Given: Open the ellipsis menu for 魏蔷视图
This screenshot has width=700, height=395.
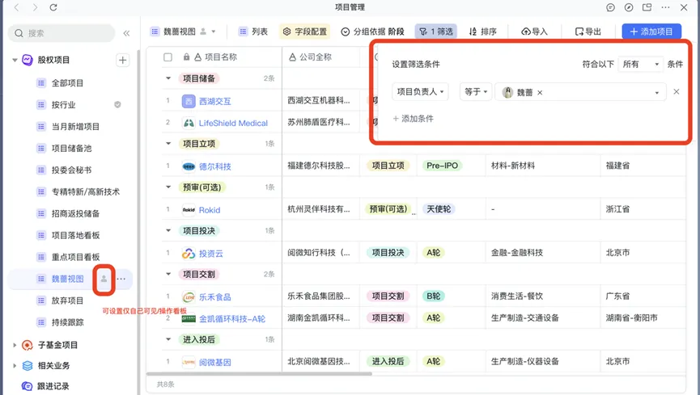Looking at the screenshot, I should (121, 279).
